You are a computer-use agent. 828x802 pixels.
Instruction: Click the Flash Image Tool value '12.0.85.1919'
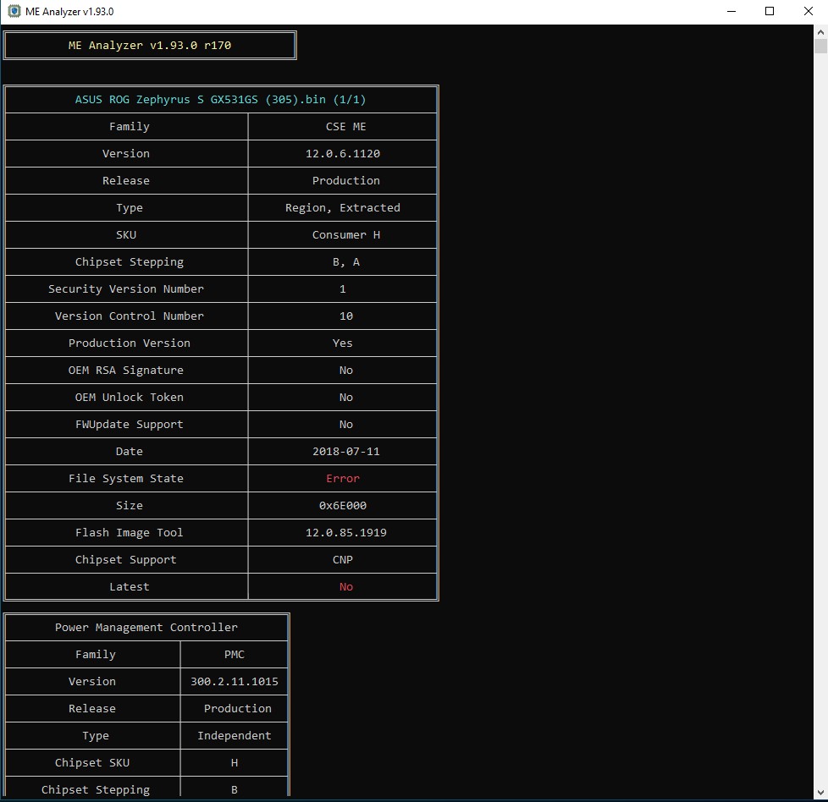click(346, 533)
